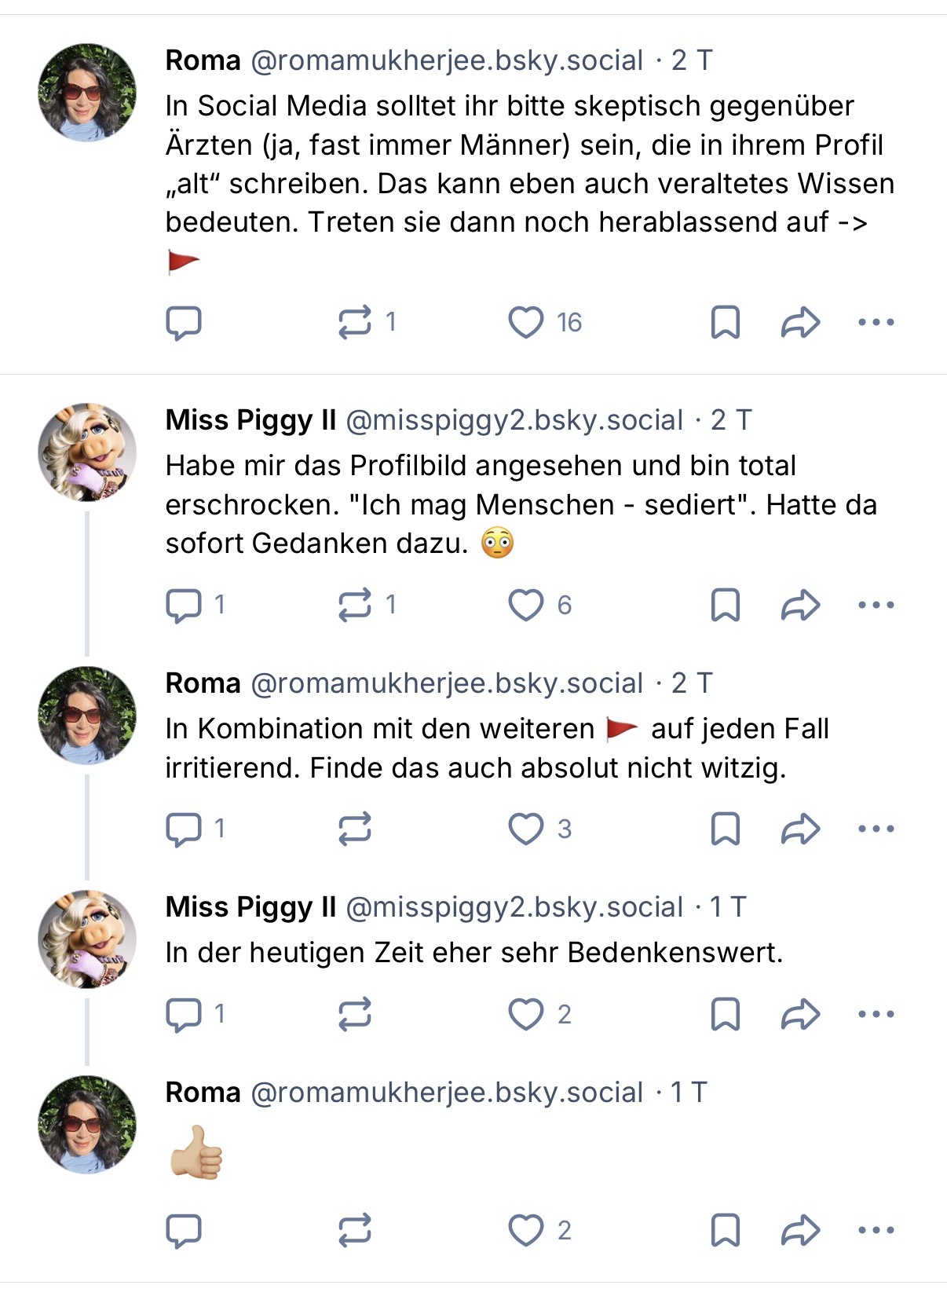
Task: Open @misspiggy2.bsky.social handle link in second post
Action: coord(514,420)
